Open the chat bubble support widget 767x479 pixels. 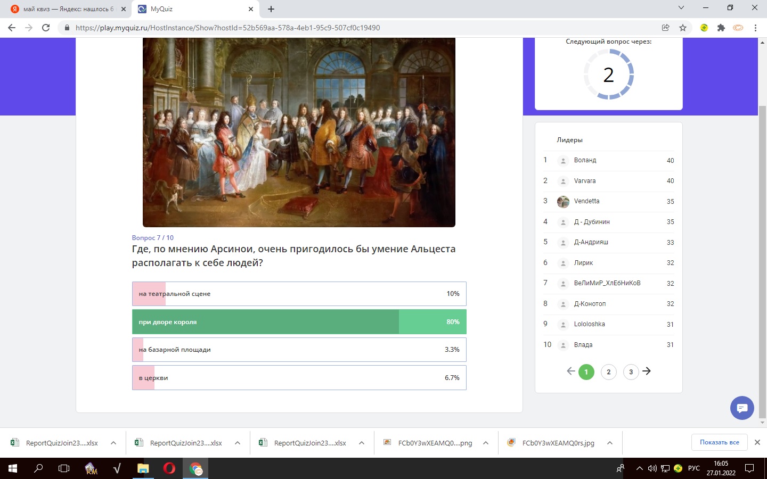[742, 408]
